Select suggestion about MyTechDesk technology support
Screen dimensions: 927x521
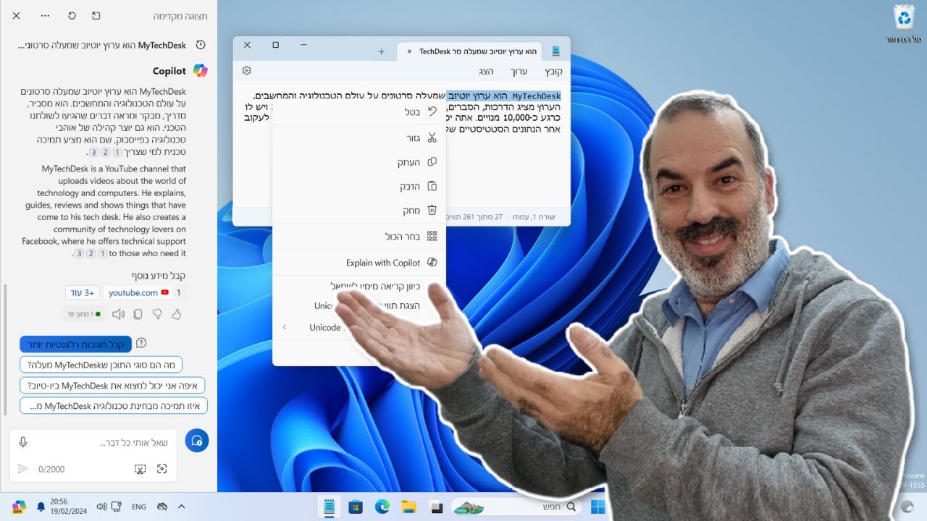pyautogui.click(x=114, y=405)
